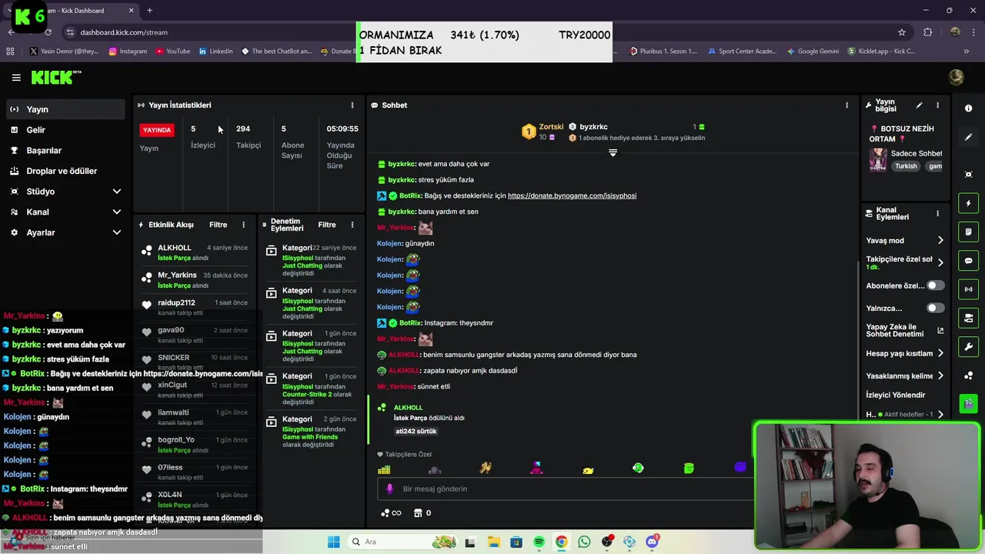Image resolution: width=985 pixels, height=554 pixels.
Task: Click ALKHOLL in the activity feed
Action: tap(174, 248)
